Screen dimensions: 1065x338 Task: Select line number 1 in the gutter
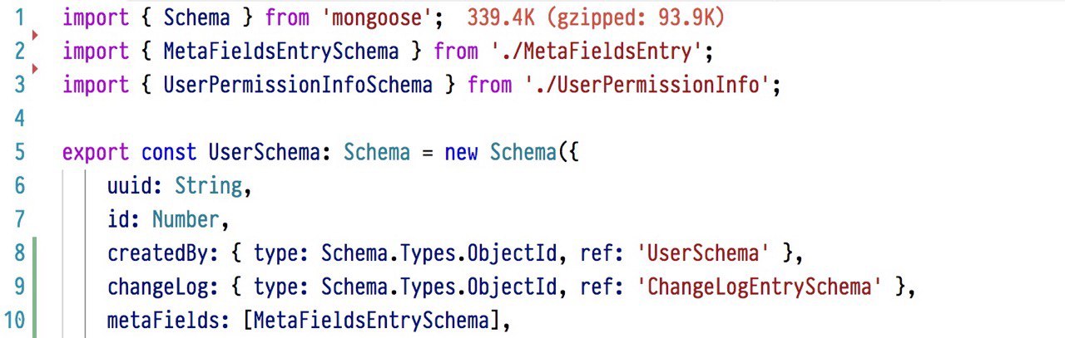20,17
